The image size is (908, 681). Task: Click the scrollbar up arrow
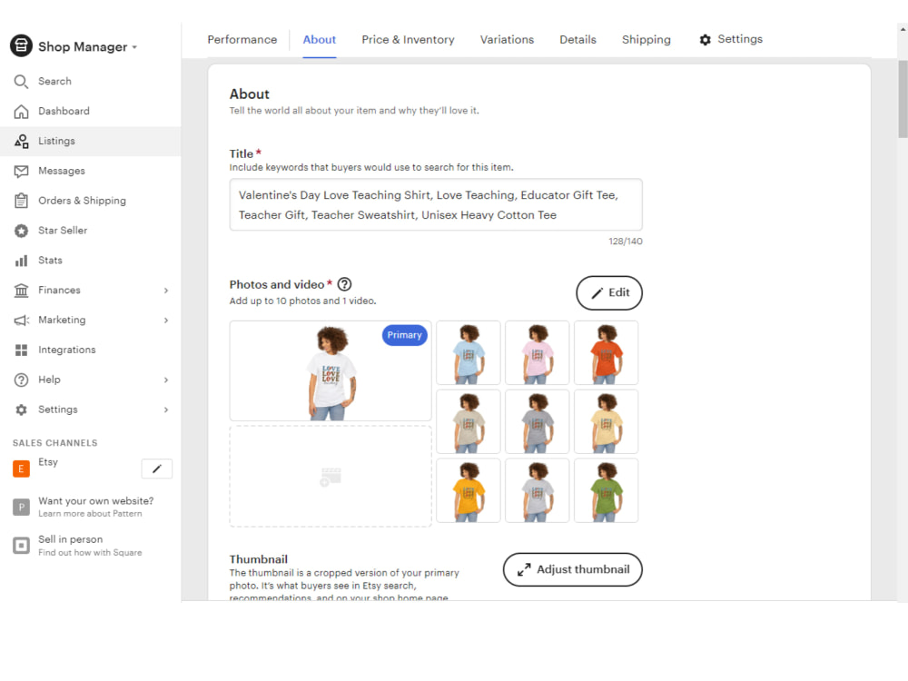click(903, 29)
